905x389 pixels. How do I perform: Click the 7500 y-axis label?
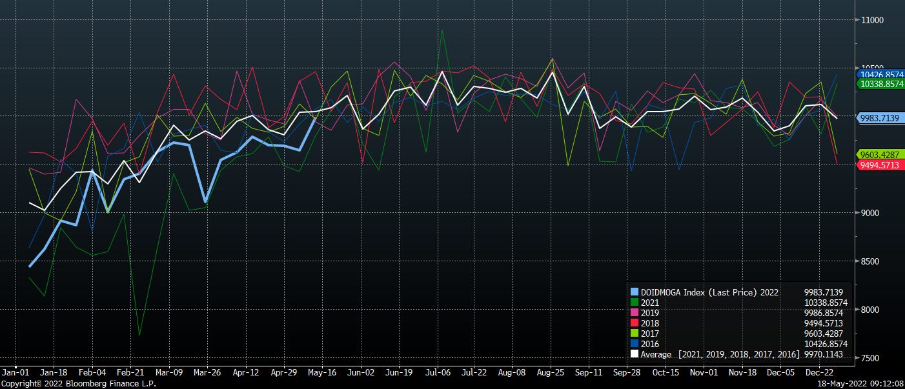click(x=869, y=358)
